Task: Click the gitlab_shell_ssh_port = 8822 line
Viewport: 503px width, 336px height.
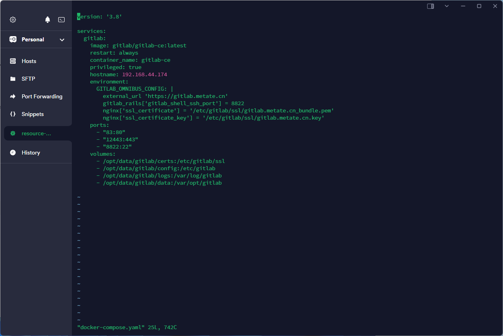Action: (x=173, y=103)
